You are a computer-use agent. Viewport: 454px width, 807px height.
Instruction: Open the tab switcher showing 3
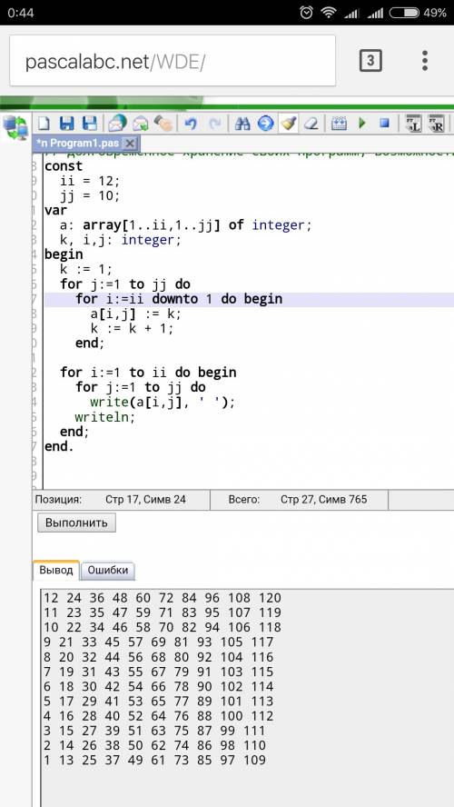point(370,61)
